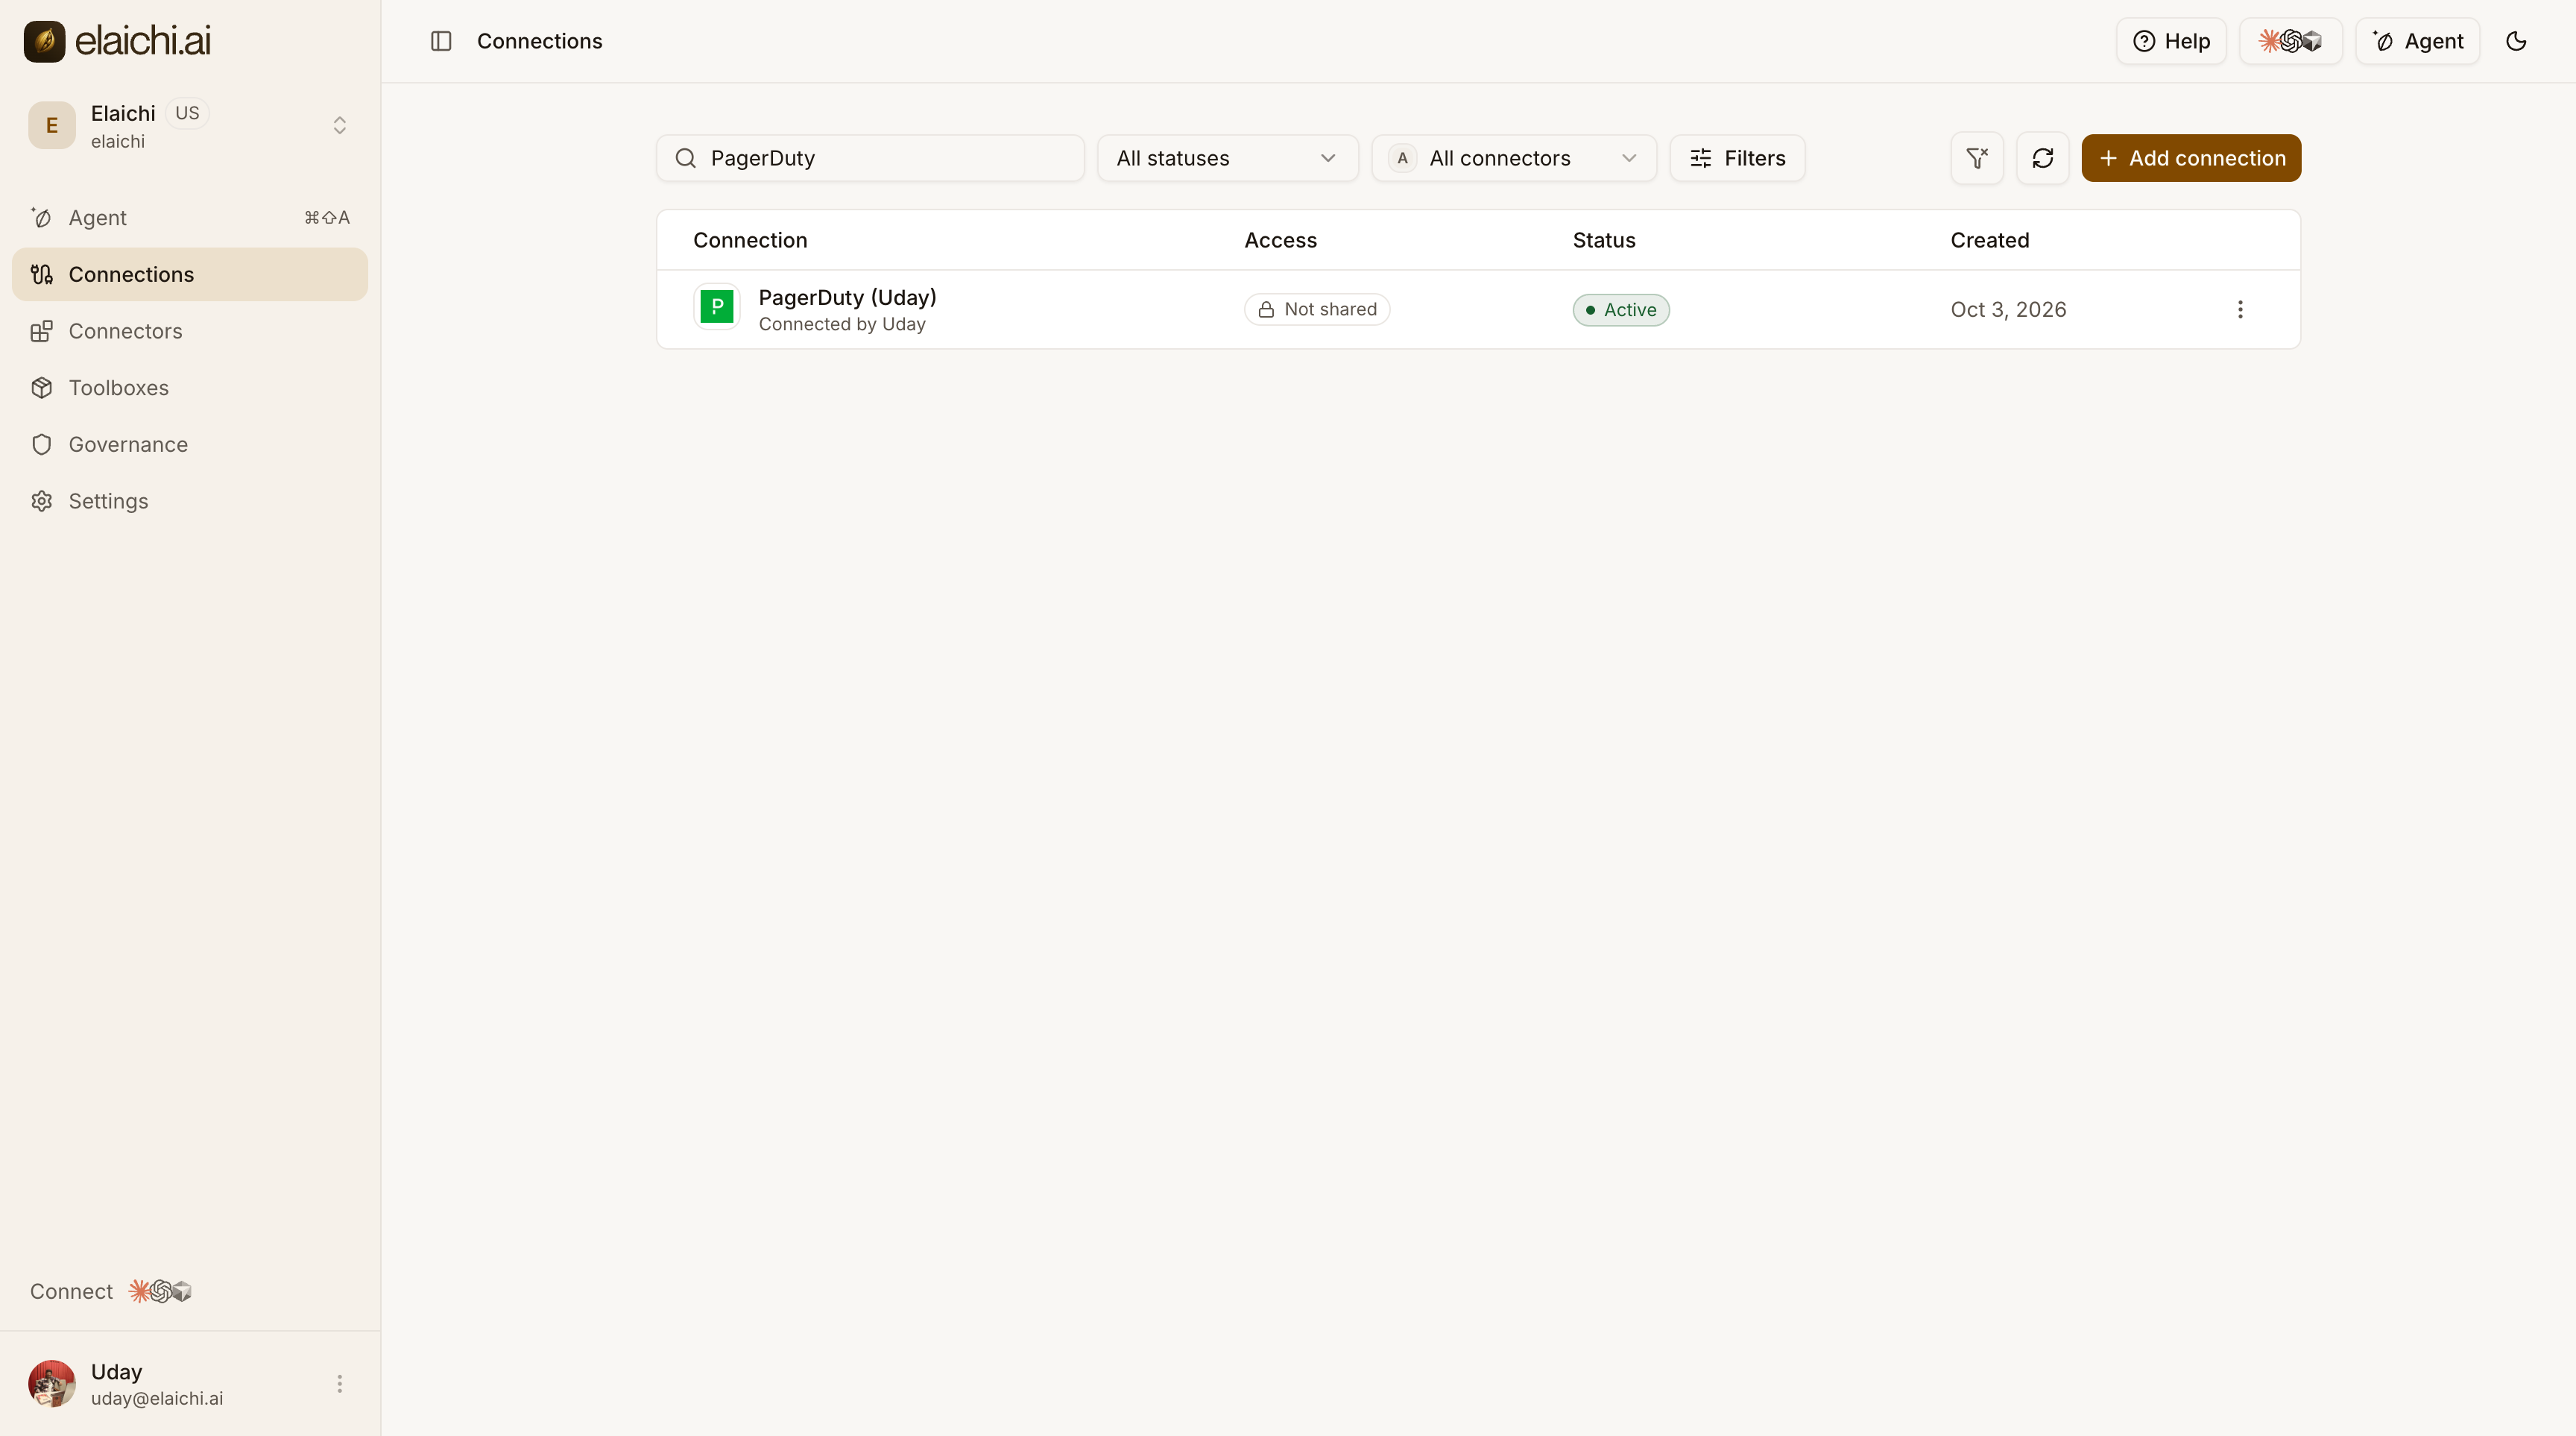This screenshot has width=2576, height=1436.
Task: Click the Access column header
Action: (1280, 240)
